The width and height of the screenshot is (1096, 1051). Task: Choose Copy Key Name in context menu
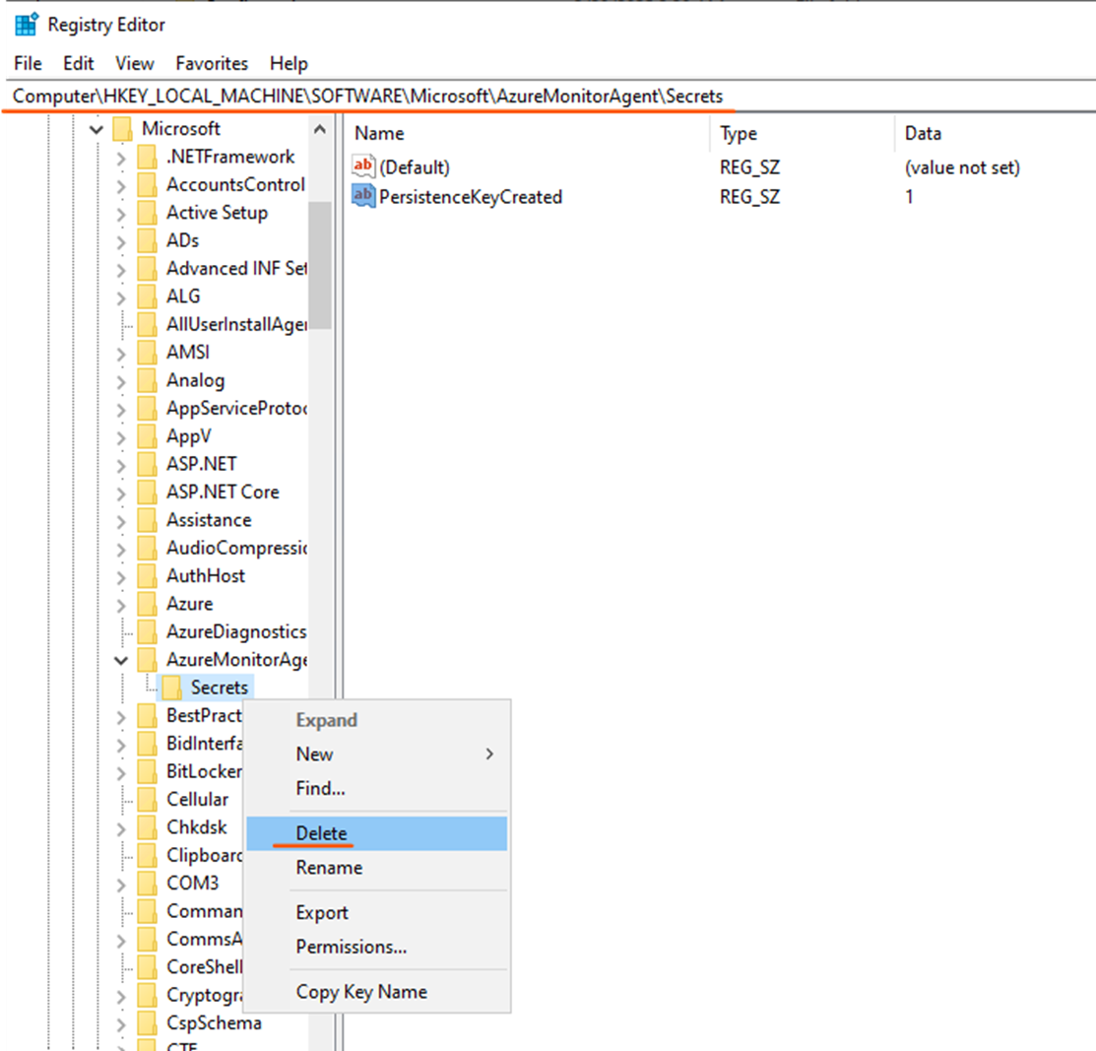377,992
